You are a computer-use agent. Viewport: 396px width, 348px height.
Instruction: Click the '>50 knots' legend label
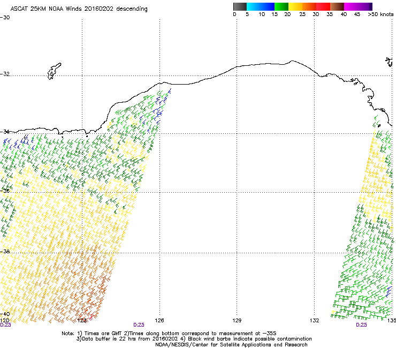point(380,14)
